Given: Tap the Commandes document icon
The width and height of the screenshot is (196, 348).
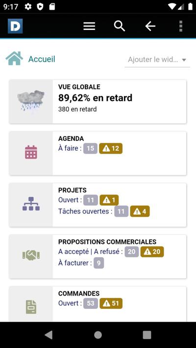Looking at the screenshot, I should click(31, 307).
